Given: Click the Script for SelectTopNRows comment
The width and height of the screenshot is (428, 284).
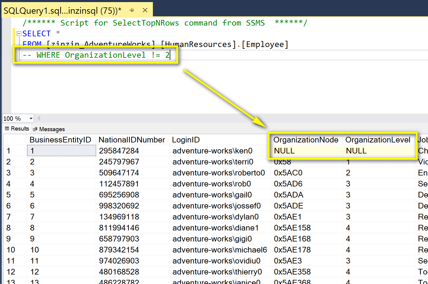Looking at the screenshot, I should (x=165, y=23).
